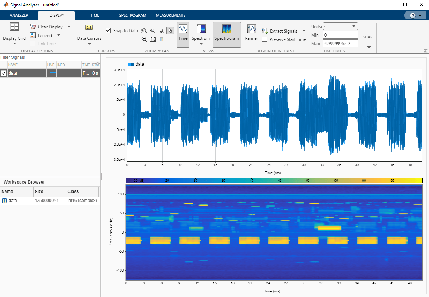This screenshot has width=429, height=297.
Task: Click the Extract Signals icon
Action: click(265, 31)
